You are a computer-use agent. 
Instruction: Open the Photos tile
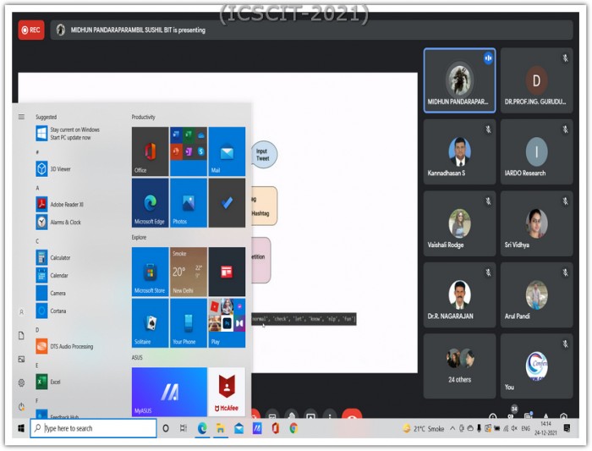(x=188, y=203)
